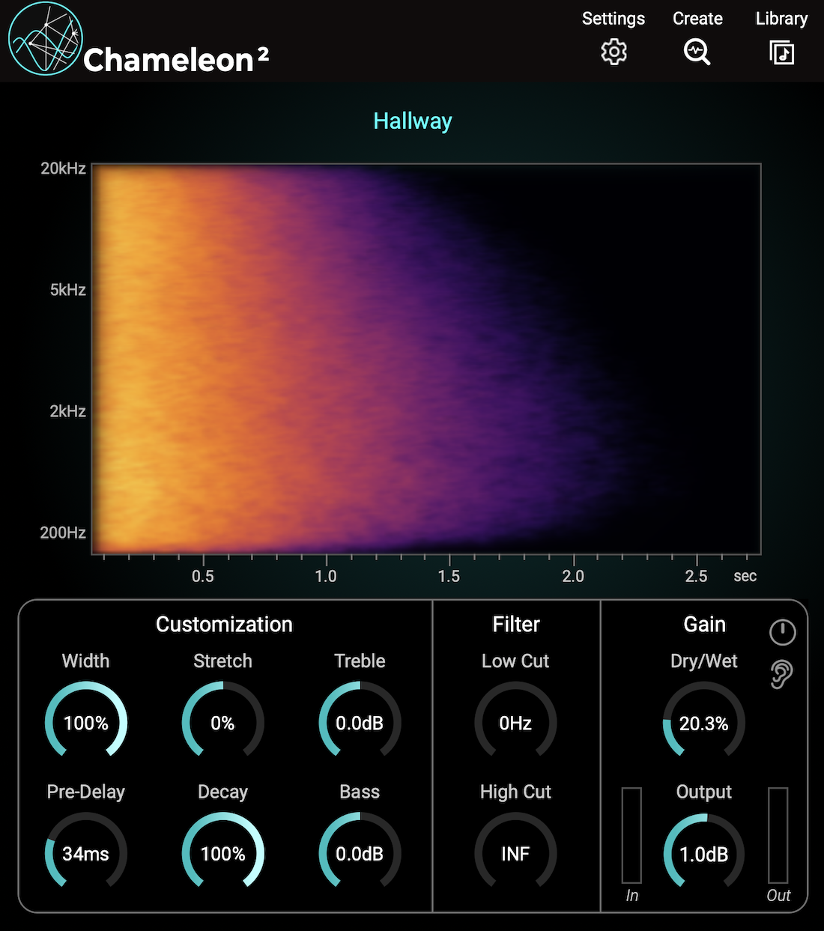This screenshot has height=931, width=824.
Task: Click the Width knob
Action: click(86, 722)
